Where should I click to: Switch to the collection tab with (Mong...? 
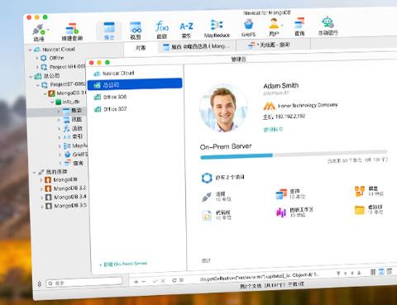pyautogui.click(x=196, y=47)
